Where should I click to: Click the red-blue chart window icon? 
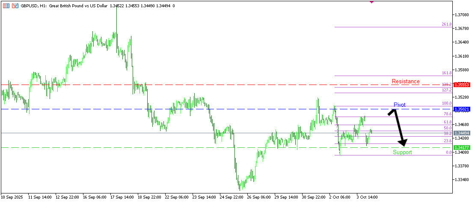tap(15, 6)
